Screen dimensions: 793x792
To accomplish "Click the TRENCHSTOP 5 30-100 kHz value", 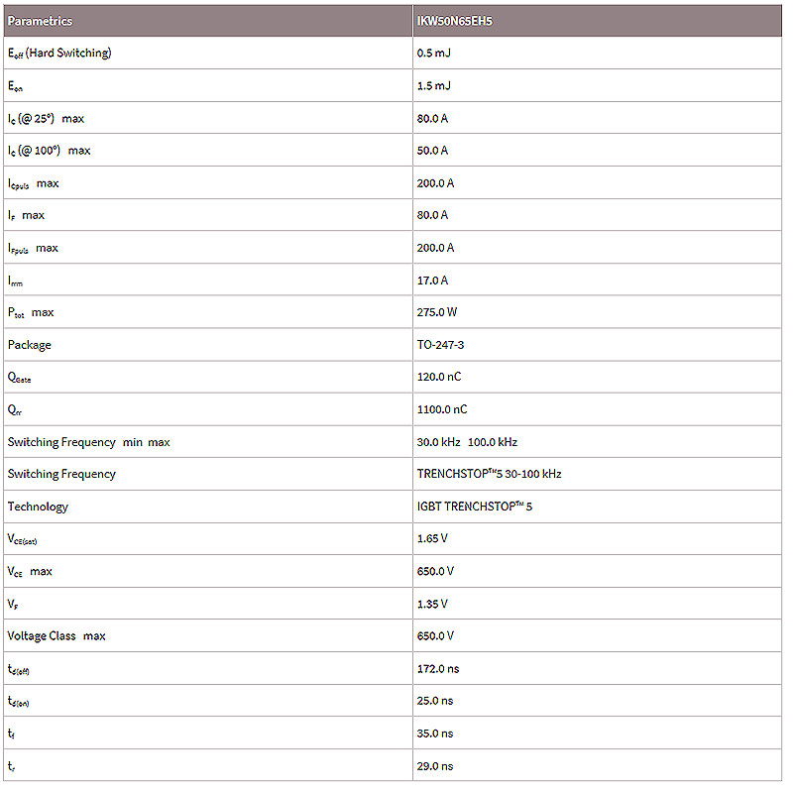I will 490,474.
